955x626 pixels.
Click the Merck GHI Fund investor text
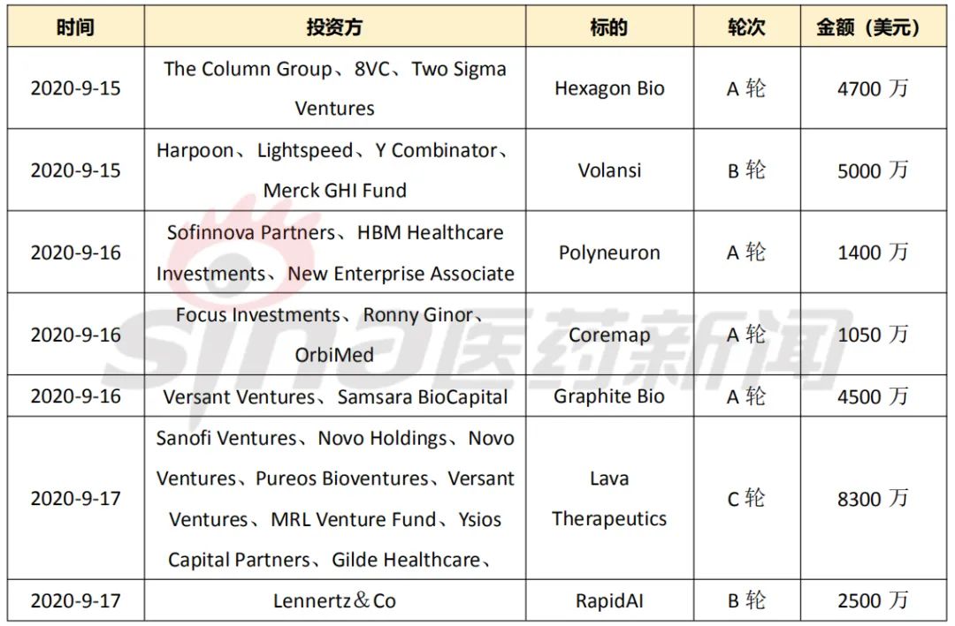point(335,191)
